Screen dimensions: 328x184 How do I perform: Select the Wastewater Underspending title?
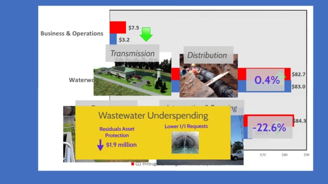[x=153, y=116]
